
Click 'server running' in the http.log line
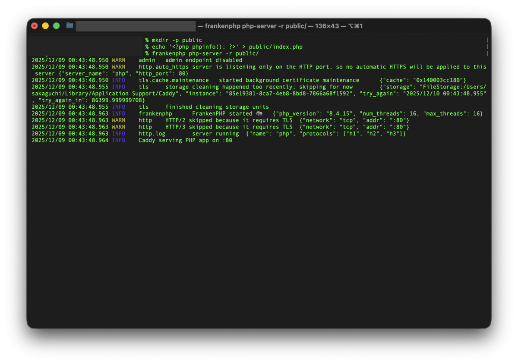(215, 134)
